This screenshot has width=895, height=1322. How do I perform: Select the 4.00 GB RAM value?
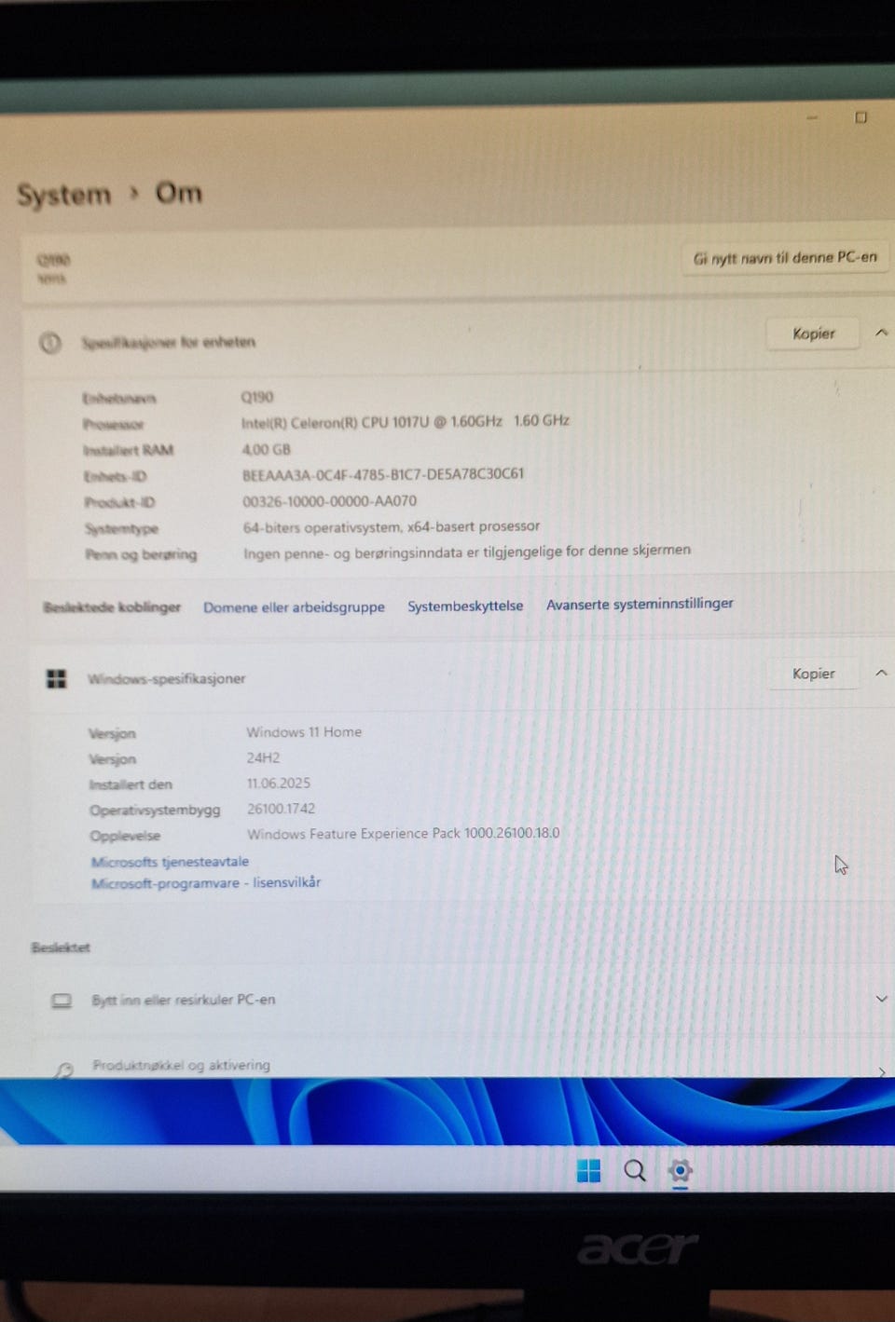click(x=267, y=449)
